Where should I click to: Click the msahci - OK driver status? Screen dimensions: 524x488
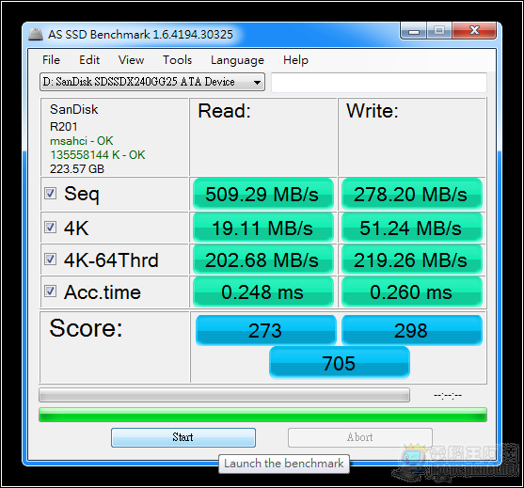point(82,141)
